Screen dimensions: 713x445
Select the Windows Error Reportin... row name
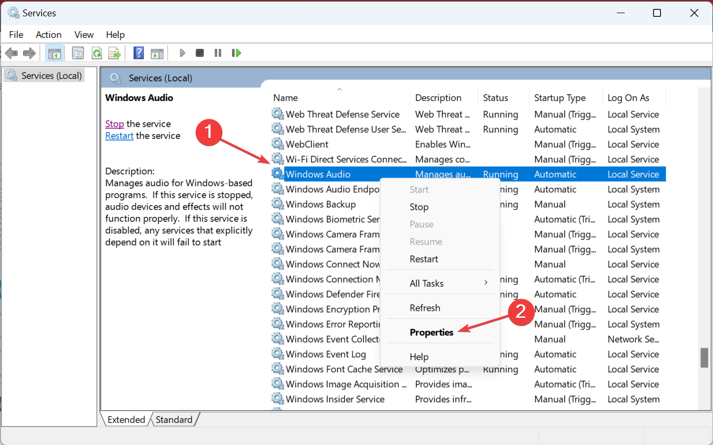[x=333, y=324]
